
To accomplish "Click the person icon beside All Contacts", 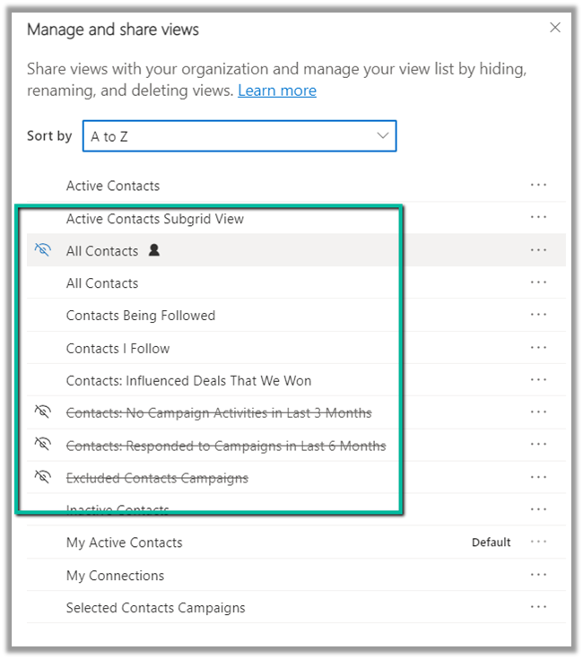I will click(154, 250).
